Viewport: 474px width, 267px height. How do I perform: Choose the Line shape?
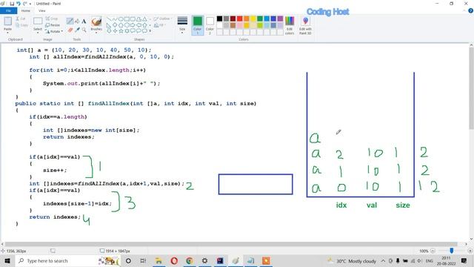(109, 19)
